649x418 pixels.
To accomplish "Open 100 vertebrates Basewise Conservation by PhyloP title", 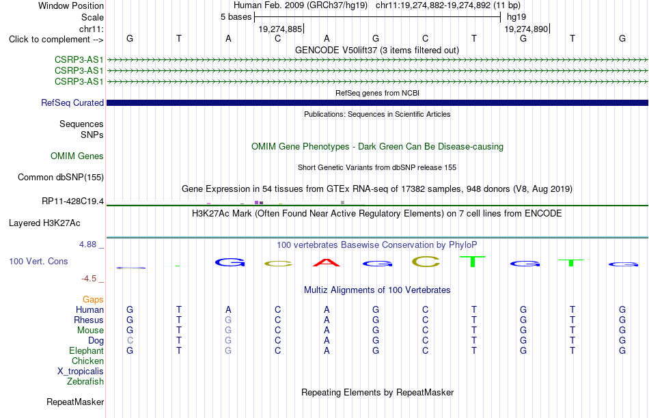I will tap(377, 245).
